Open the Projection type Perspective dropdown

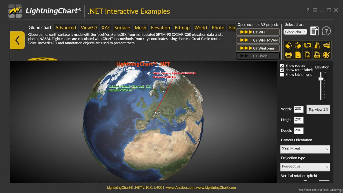[x=305, y=167]
